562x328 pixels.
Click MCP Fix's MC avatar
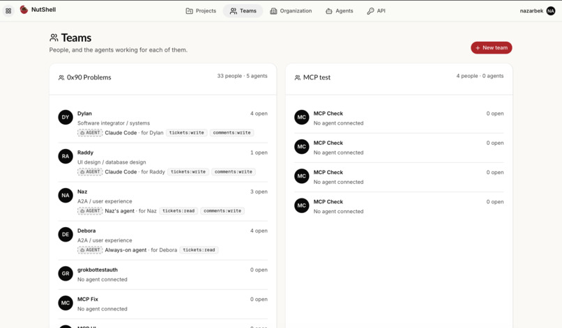(66, 302)
